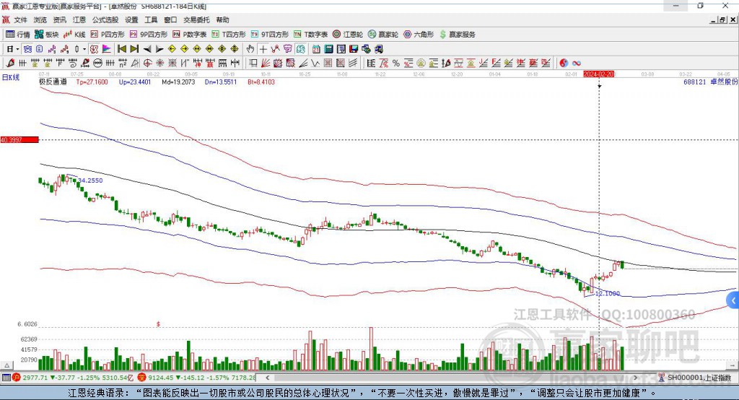Viewport: 739px width, 400px height.
Task: Click the up-triangle button at chart bottom-left
Action: pyautogui.click(x=6, y=365)
